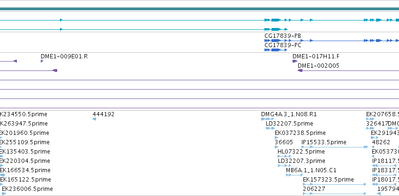Click the IP18017.5 EST label
399x196 pixels.
tap(385, 179)
